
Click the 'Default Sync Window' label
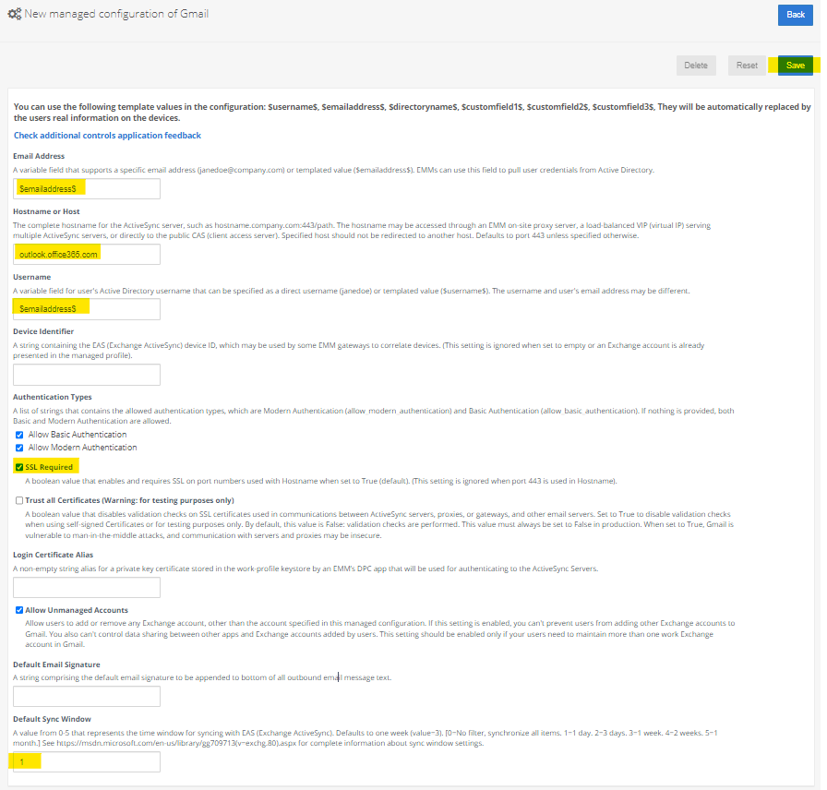52,719
